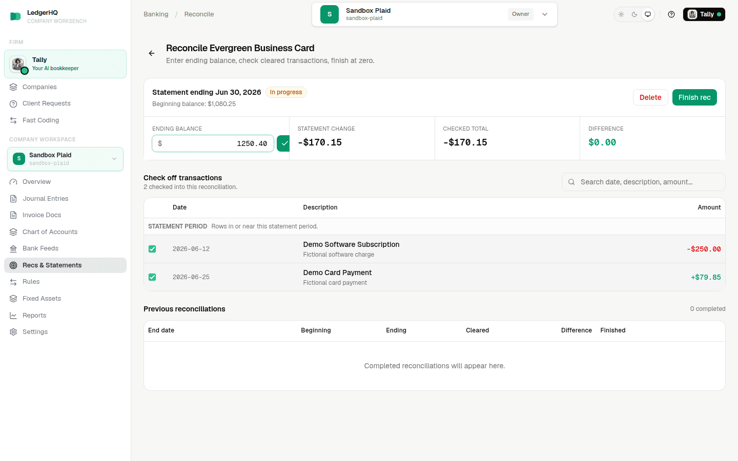Open Rules in the sidebar
Screen dimensions: 738x461
click(x=65, y=282)
